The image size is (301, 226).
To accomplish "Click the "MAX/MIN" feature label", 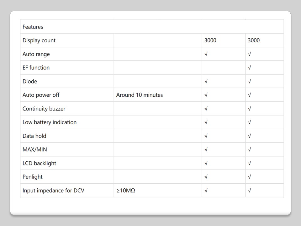I will click(35, 150).
